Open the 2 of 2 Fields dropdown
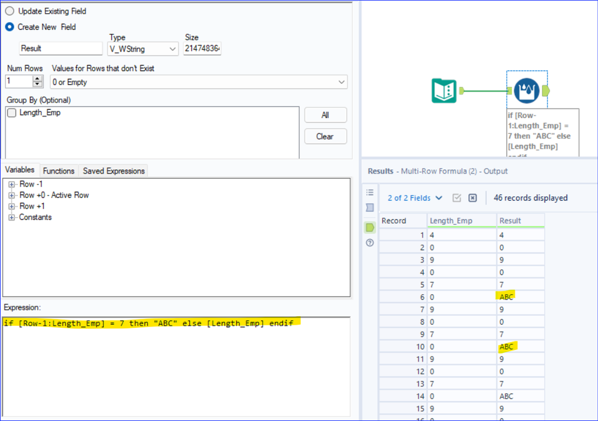 (415, 198)
